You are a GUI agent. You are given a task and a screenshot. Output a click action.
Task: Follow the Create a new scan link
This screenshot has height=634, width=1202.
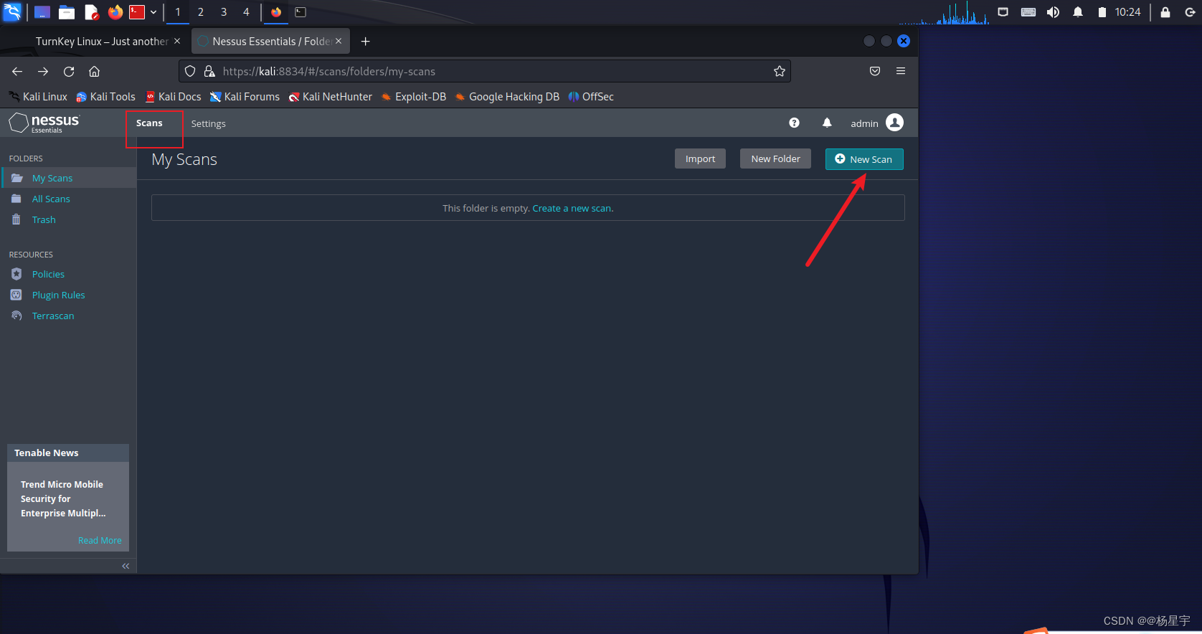[x=572, y=208]
